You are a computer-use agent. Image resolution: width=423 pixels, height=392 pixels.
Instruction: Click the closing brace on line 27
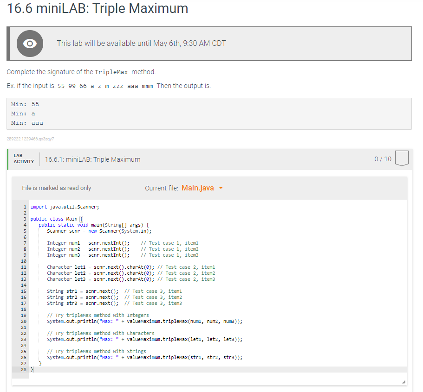coord(40,363)
